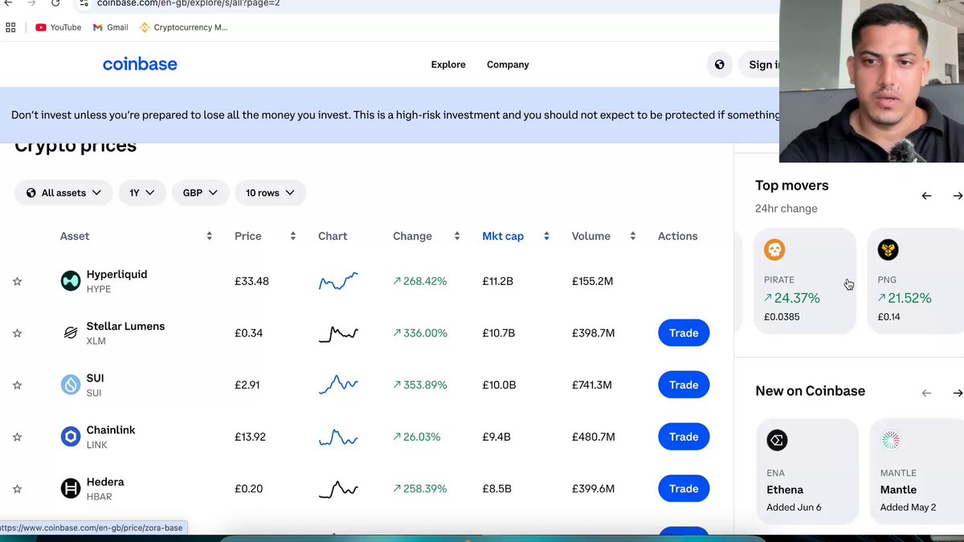Open the Gmail bookmark
This screenshot has width=964, height=542.
[111, 27]
